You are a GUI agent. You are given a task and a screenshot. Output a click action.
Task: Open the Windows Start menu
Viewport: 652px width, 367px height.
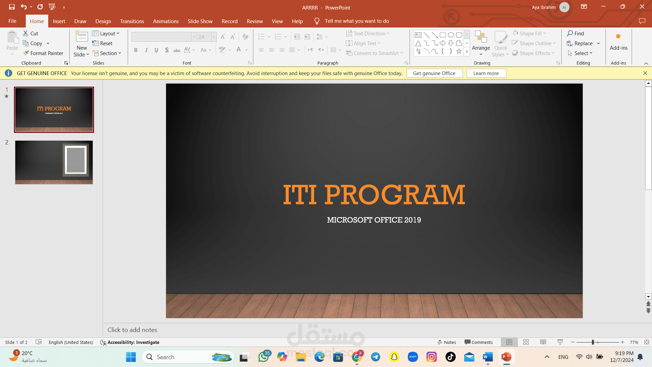click(x=131, y=357)
